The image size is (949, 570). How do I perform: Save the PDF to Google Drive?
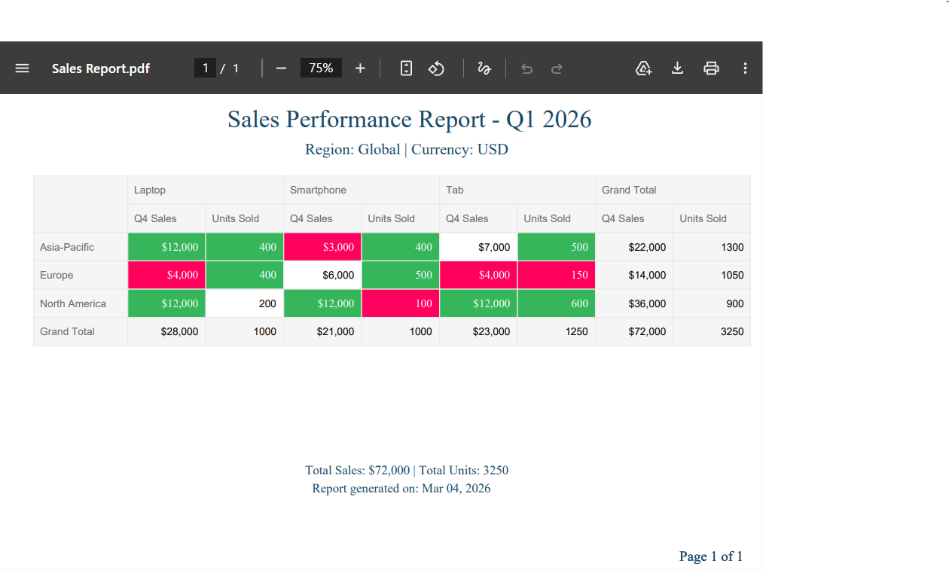pyautogui.click(x=643, y=69)
